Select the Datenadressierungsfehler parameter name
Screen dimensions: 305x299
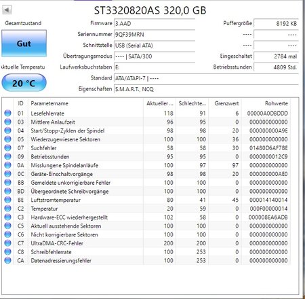tap(61, 260)
